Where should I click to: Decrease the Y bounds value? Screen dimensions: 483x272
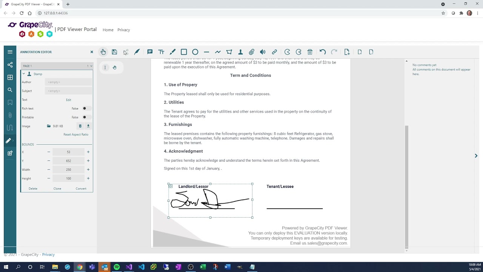49,161
